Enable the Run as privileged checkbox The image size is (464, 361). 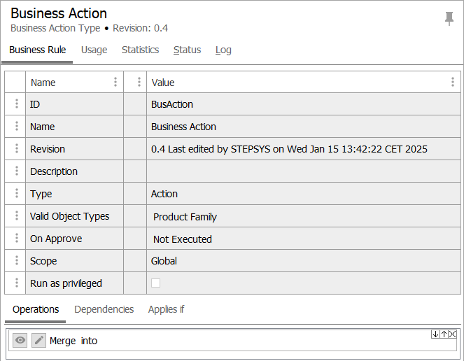click(x=156, y=283)
